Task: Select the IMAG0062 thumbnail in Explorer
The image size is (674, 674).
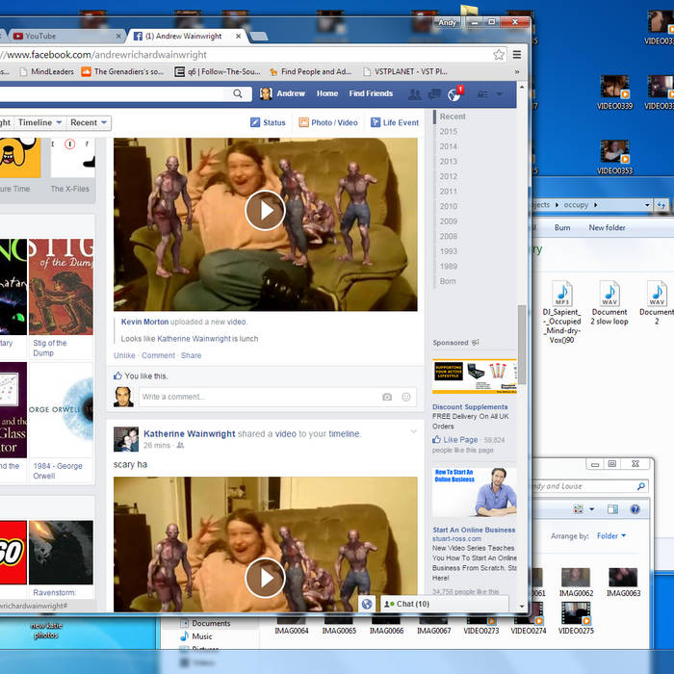Action: pos(576,583)
